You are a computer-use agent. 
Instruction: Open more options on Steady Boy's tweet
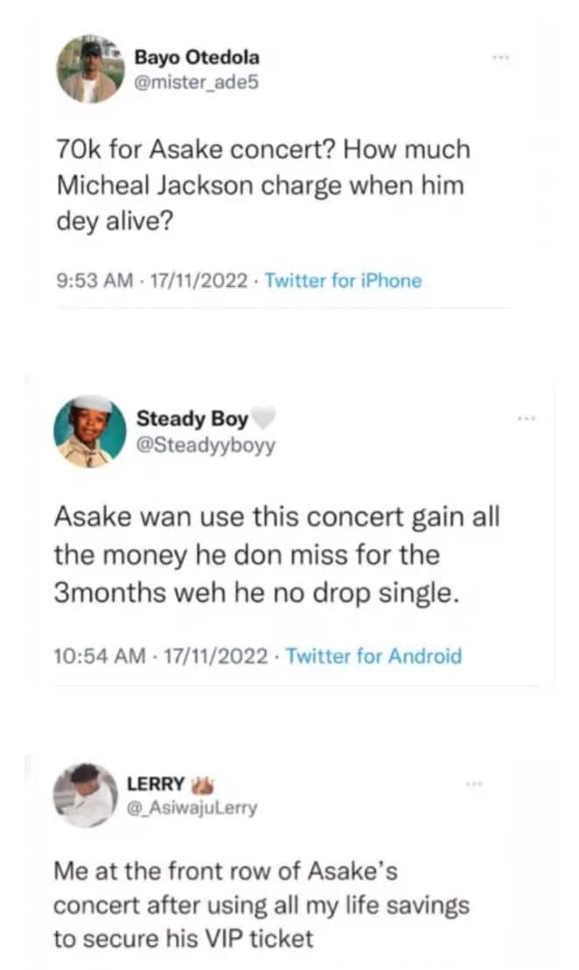tap(526, 417)
